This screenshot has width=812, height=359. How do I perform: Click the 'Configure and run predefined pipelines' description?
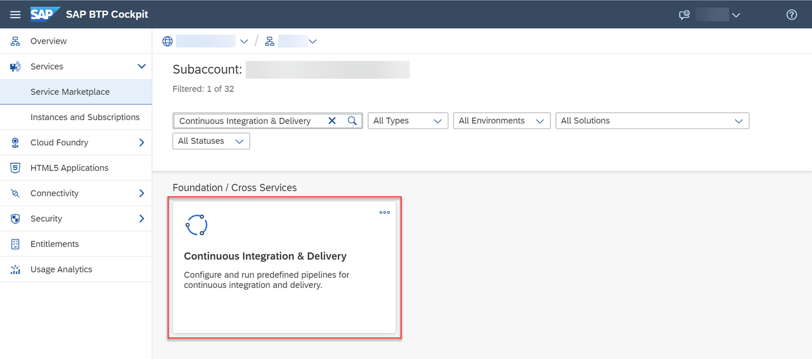tap(267, 280)
